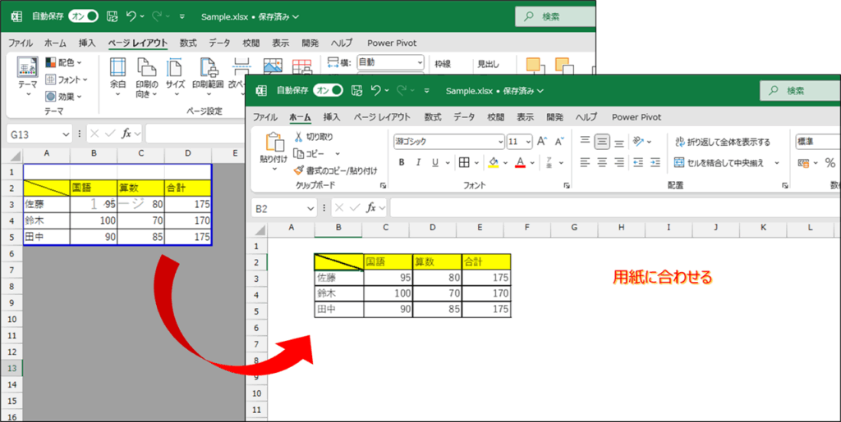This screenshot has height=422, width=841.
Task: Open Power Pivot tab in front window
Action: tap(636, 117)
